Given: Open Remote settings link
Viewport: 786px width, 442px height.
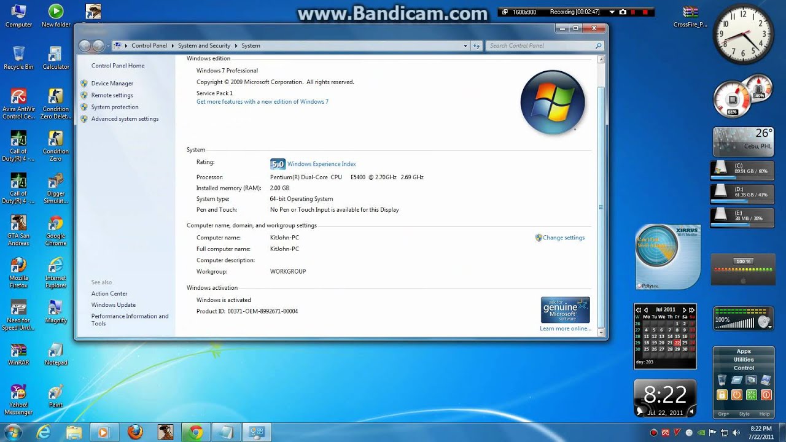Looking at the screenshot, I should [112, 95].
